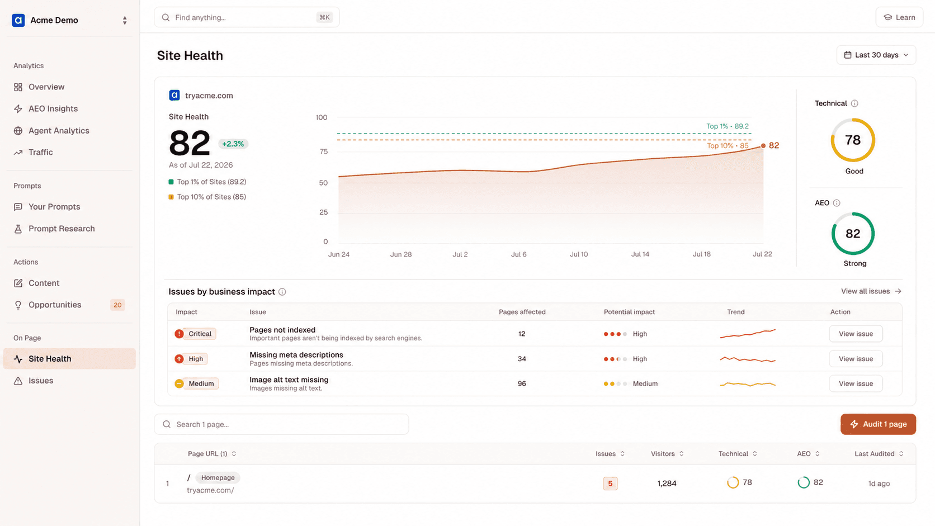Click the Search 1 page input field
Viewport: 935px width, 526px height.
pyautogui.click(x=281, y=424)
